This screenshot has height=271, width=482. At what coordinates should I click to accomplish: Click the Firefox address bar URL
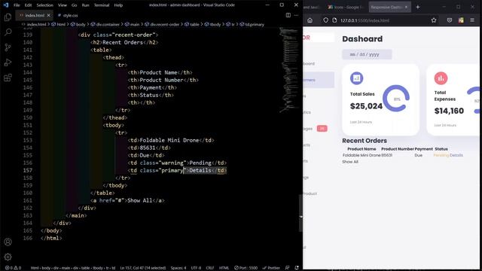click(x=365, y=20)
